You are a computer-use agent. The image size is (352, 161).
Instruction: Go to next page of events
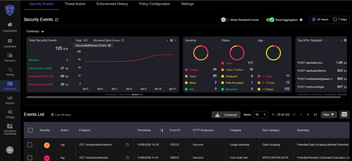click(308, 115)
